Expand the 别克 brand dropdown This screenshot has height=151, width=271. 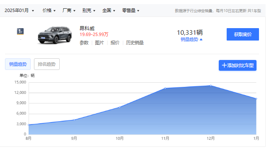pos(89,10)
